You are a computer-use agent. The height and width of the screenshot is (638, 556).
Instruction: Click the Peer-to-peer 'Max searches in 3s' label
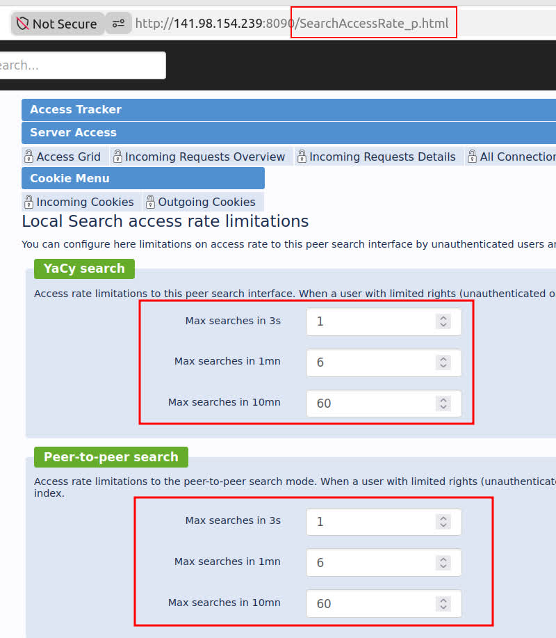(233, 520)
